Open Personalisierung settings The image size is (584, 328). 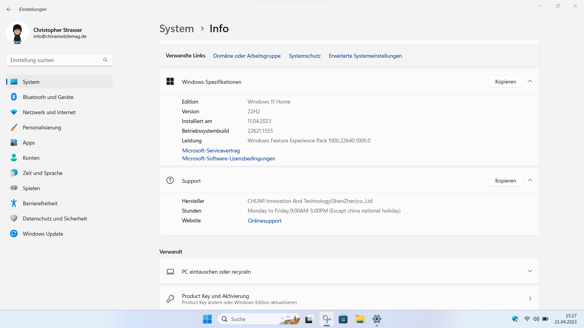click(59, 127)
